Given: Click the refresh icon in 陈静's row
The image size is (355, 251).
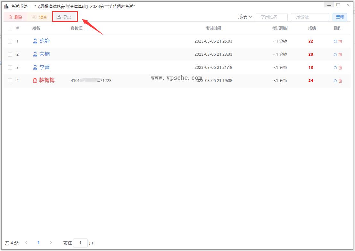Looking at the screenshot, I should (335, 41).
